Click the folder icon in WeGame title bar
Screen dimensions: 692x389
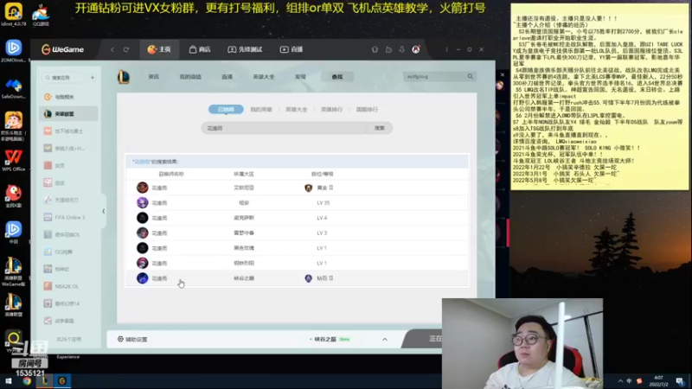coord(388,49)
